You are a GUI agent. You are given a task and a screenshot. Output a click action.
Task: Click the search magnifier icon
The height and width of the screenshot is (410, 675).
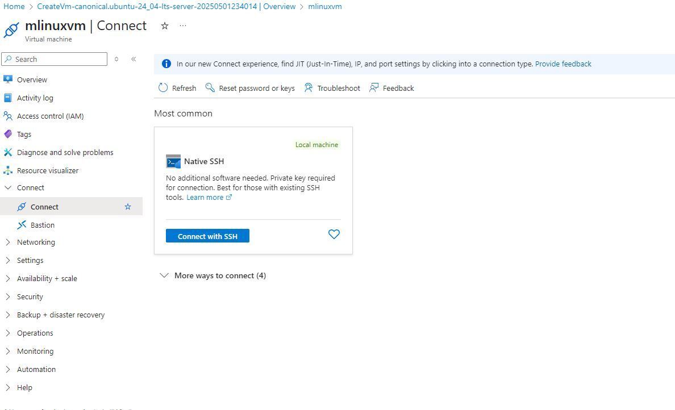[x=8, y=59]
